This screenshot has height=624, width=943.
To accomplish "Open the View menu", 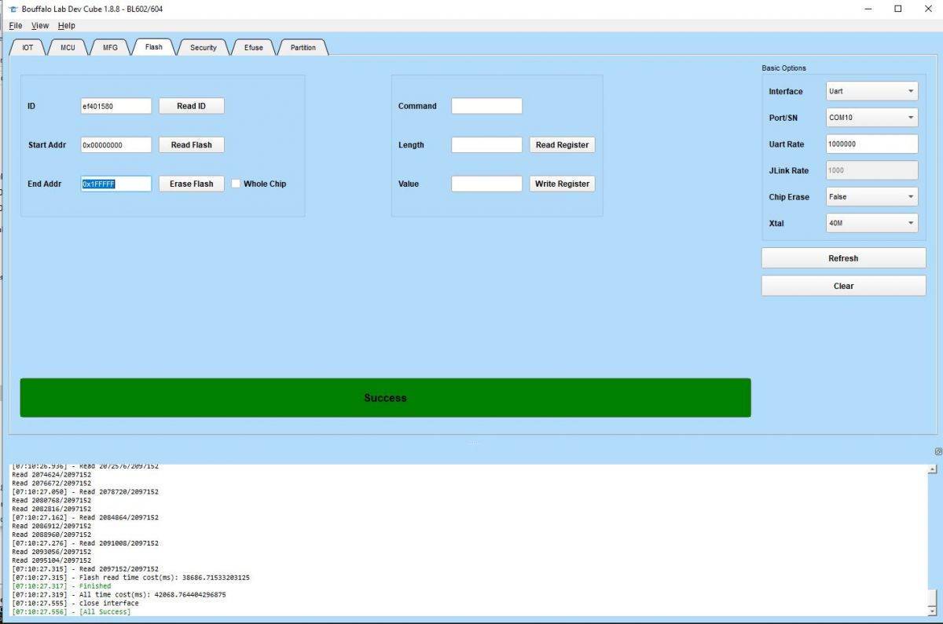I will 40,26.
